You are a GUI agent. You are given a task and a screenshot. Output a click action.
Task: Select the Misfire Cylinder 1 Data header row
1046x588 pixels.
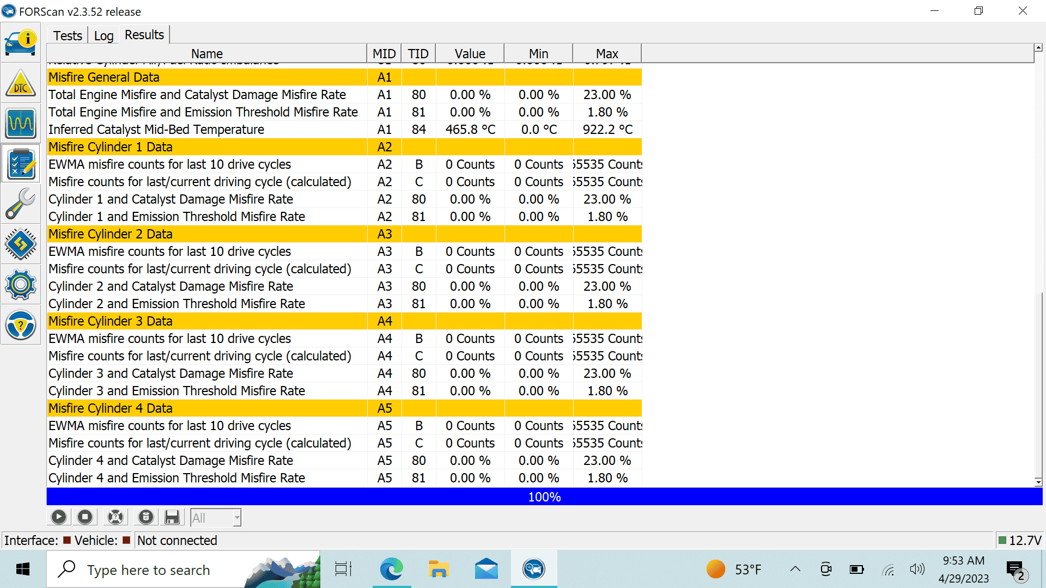point(344,147)
